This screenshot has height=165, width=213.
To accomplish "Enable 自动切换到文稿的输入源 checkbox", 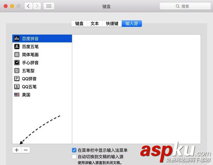I will pos(74,156).
